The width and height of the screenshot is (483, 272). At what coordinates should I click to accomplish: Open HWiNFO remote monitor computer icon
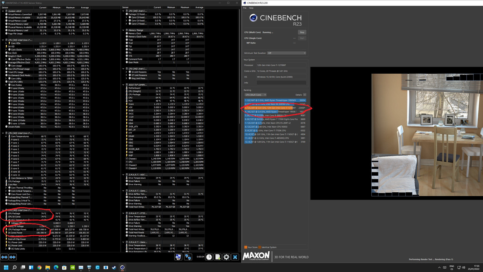coord(178,257)
